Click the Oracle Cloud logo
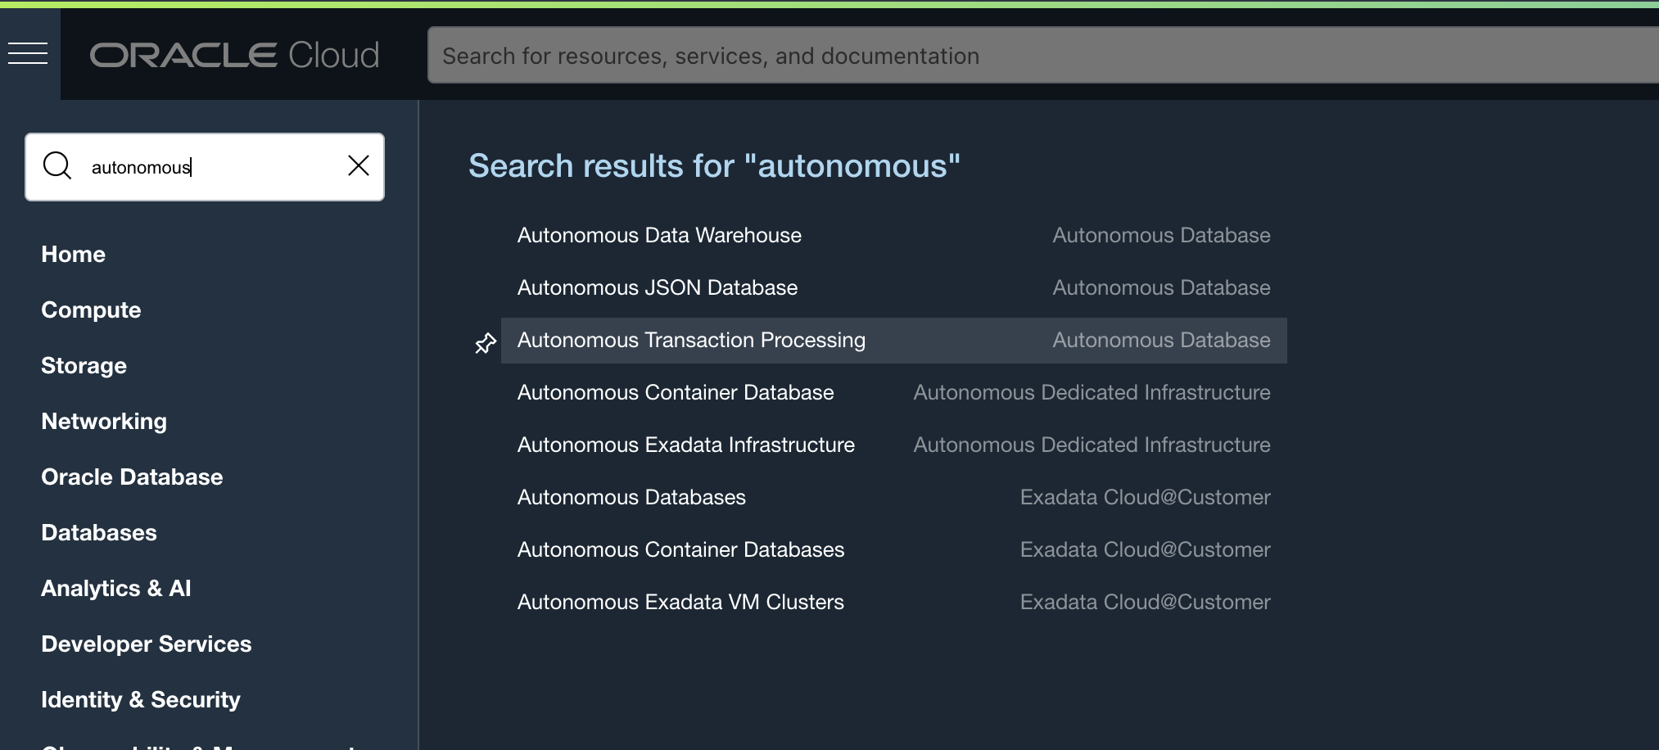The height and width of the screenshot is (750, 1659). (x=234, y=56)
